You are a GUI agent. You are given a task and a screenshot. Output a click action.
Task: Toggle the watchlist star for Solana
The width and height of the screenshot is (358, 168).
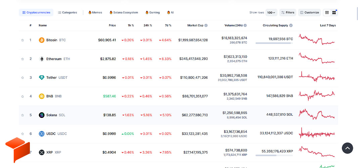23,115
